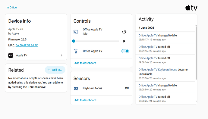Click the plus icon in Add to button
208x119 pixels.
click(49, 70)
